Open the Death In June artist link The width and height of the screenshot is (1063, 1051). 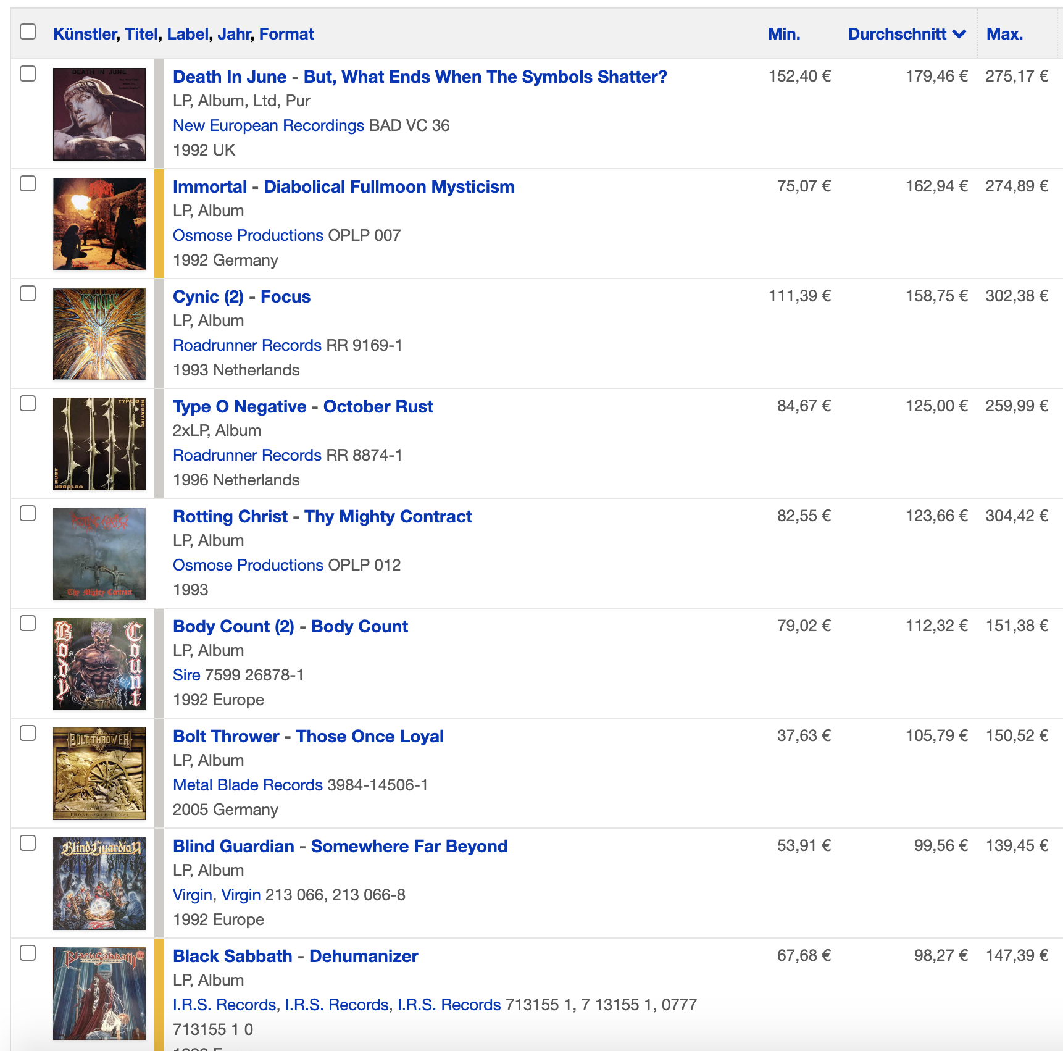(x=230, y=77)
